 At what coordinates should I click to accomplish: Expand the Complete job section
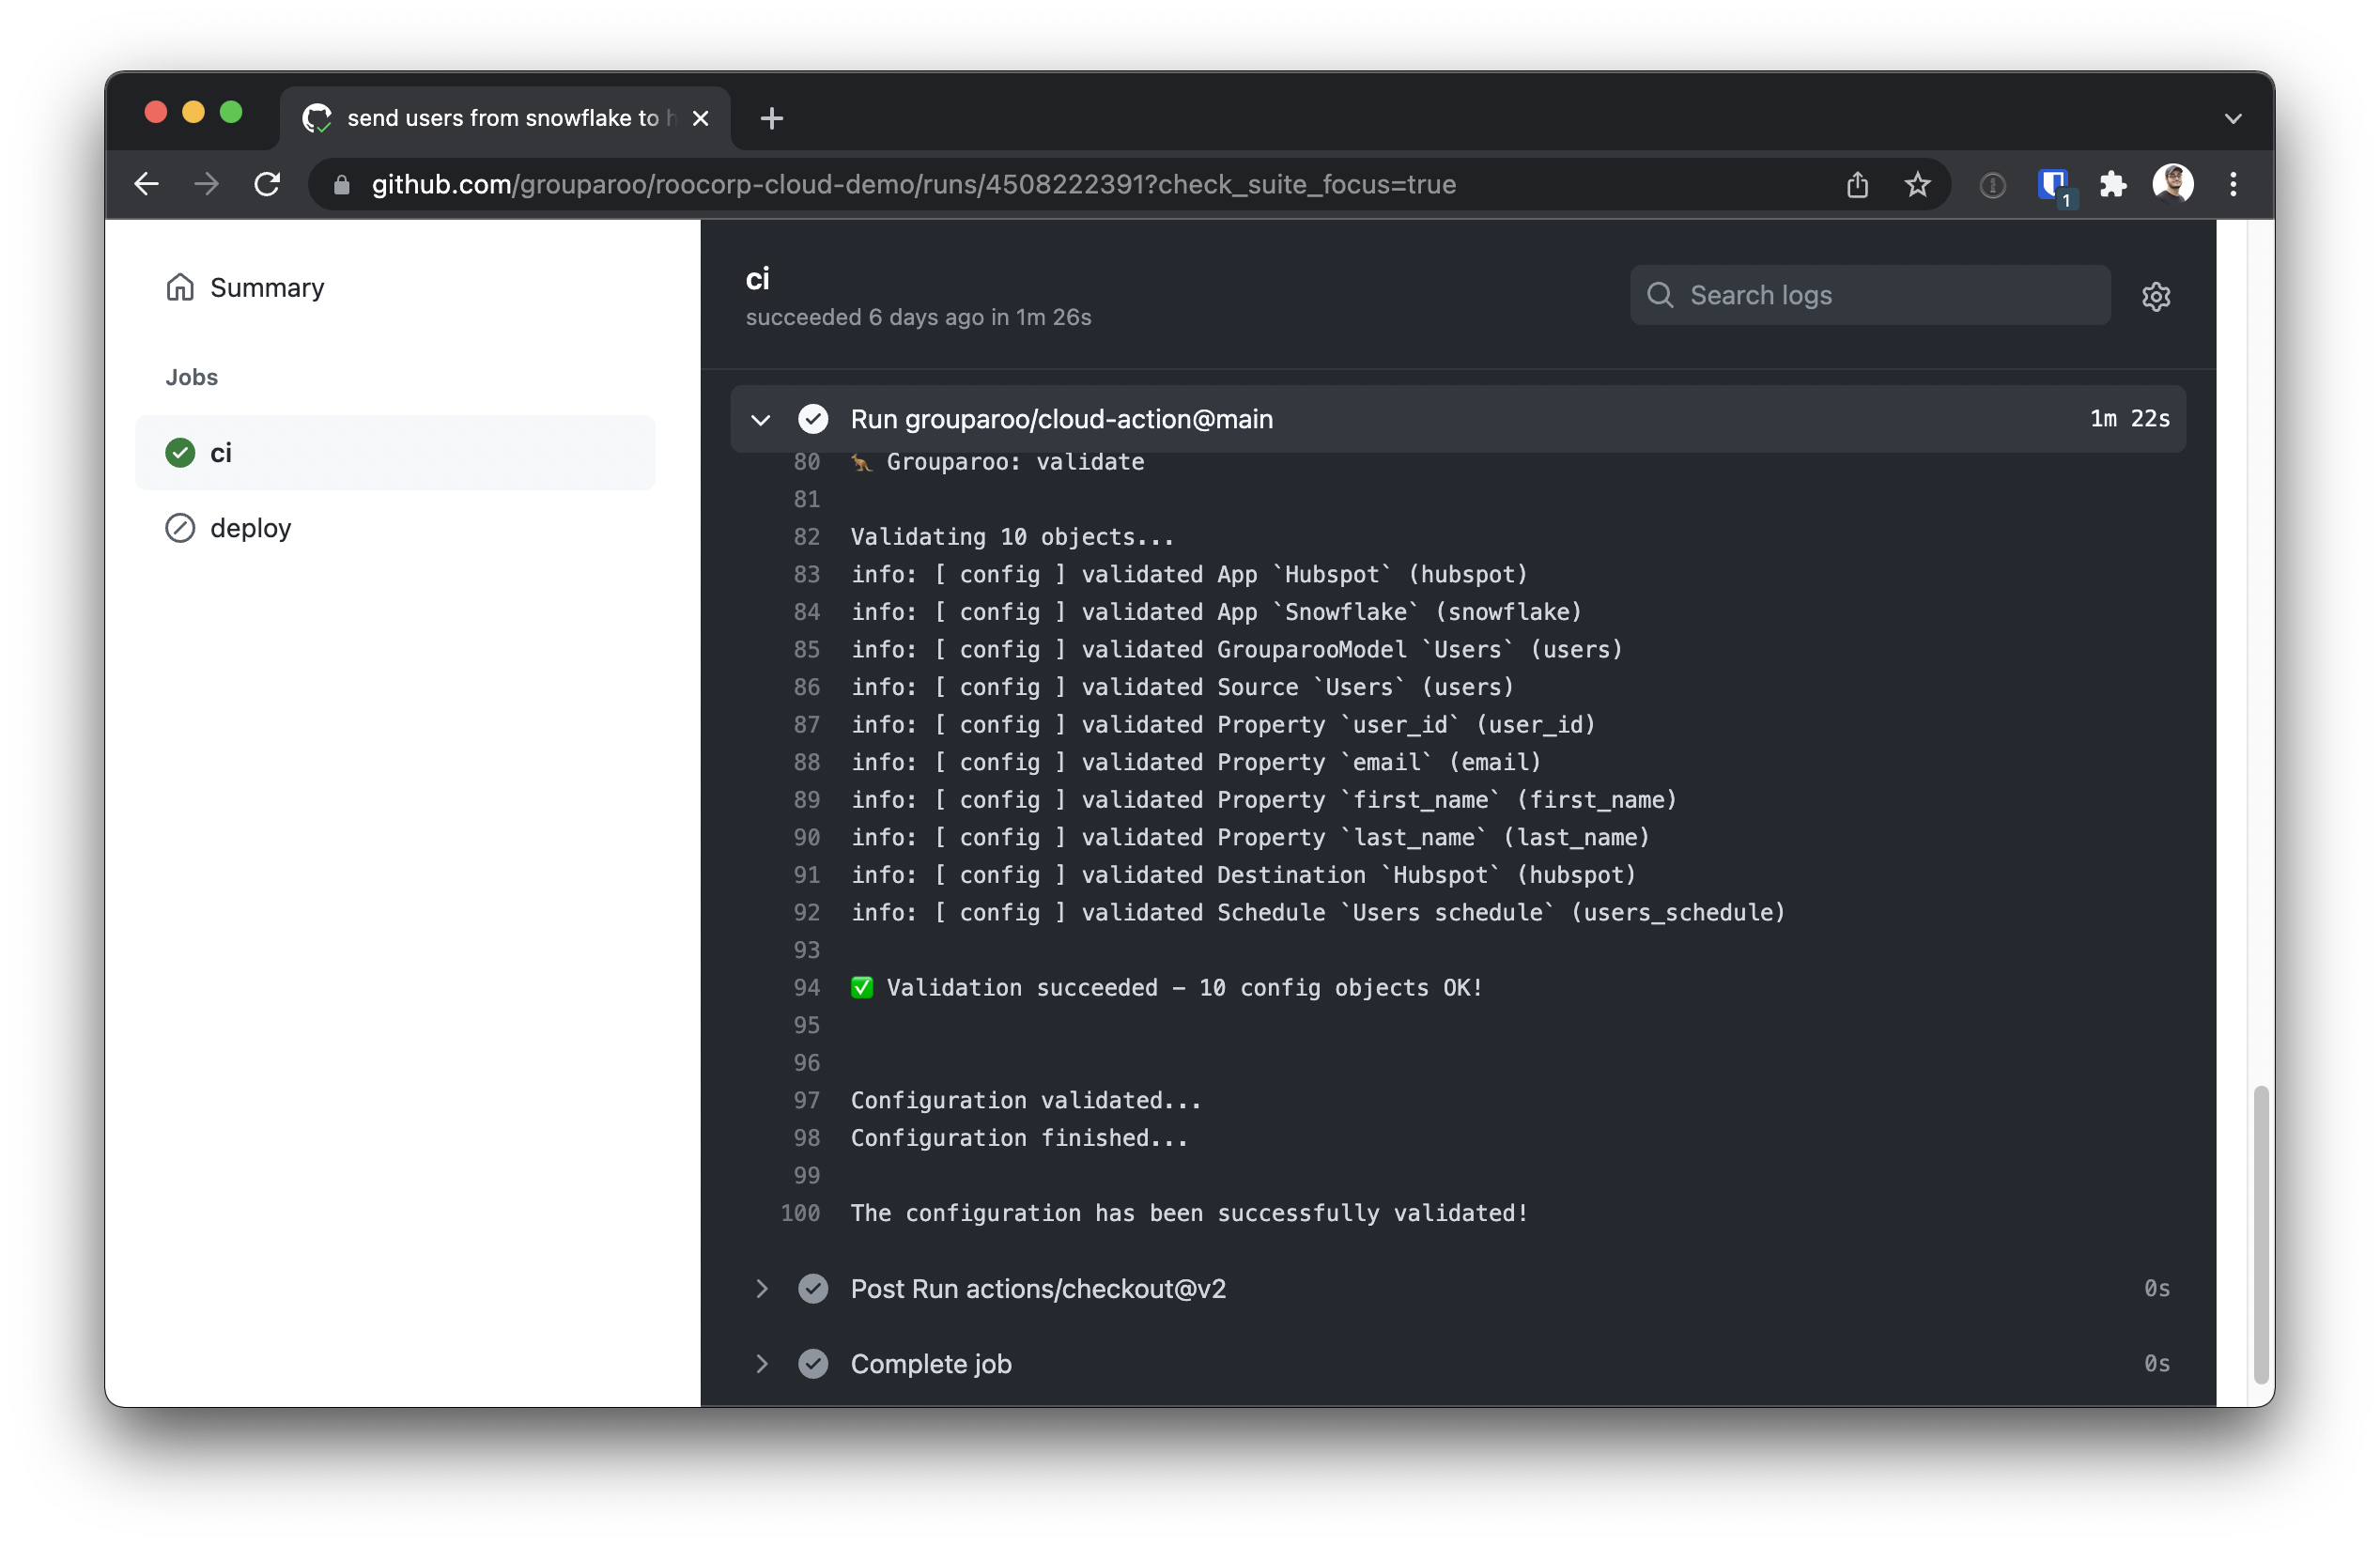pyautogui.click(x=760, y=1362)
